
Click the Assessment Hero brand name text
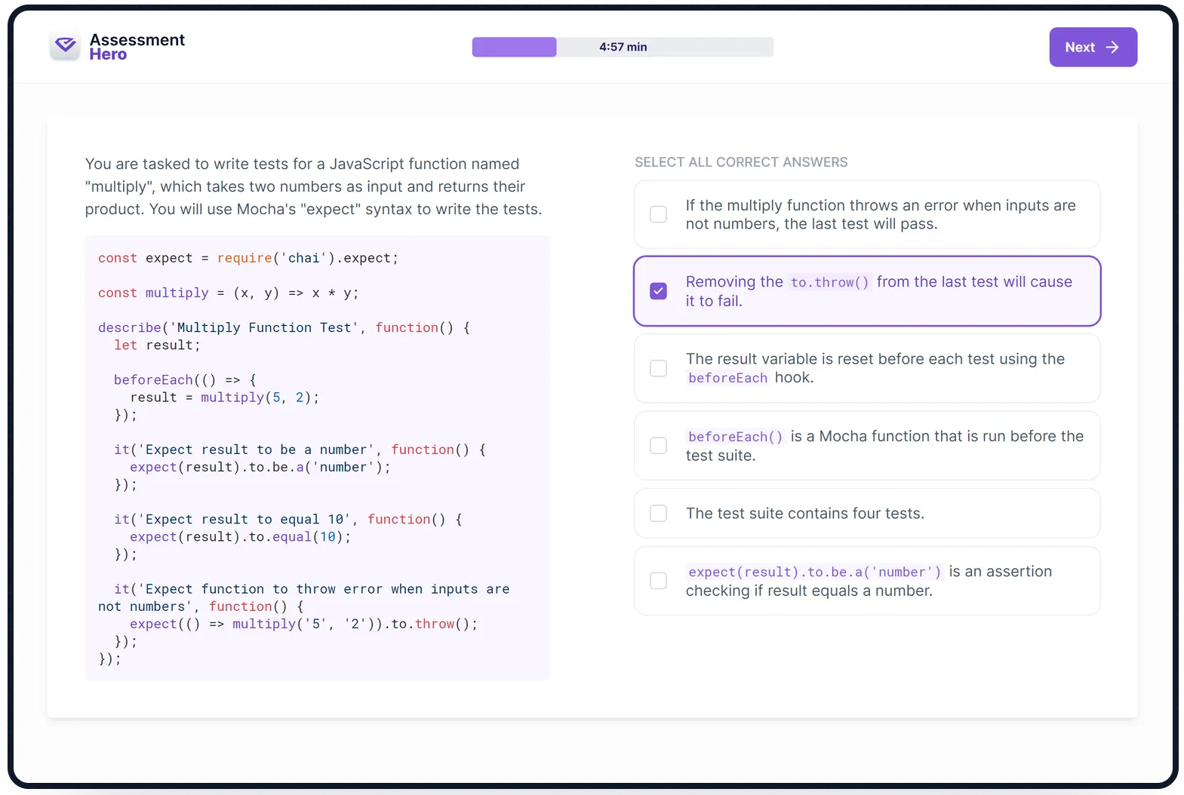tap(137, 47)
